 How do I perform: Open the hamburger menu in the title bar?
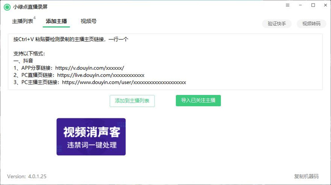288,5
